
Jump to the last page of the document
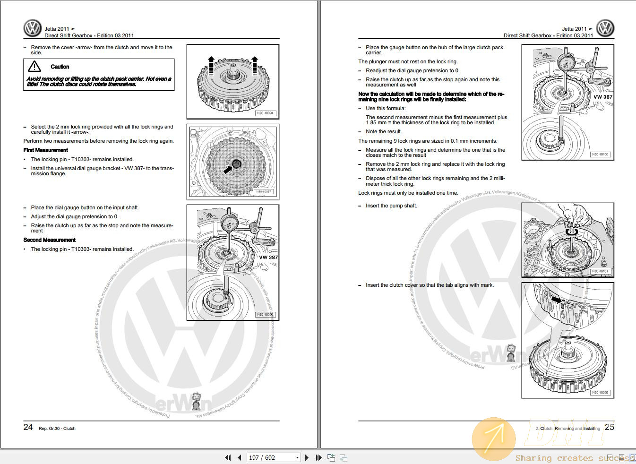pos(318,457)
